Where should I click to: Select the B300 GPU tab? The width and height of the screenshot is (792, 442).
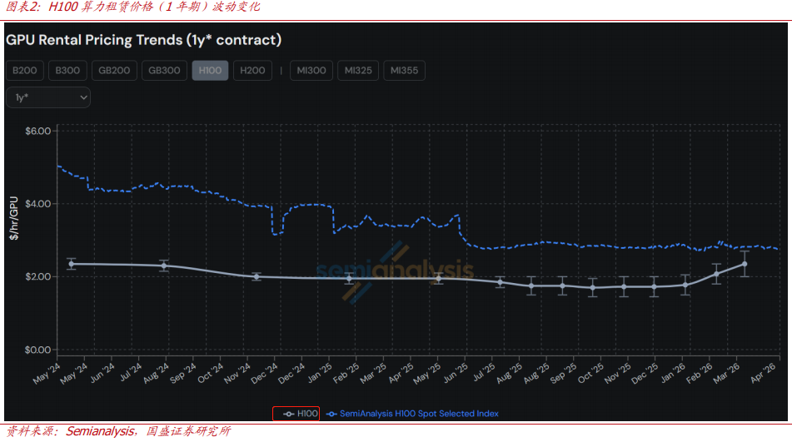pos(67,71)
